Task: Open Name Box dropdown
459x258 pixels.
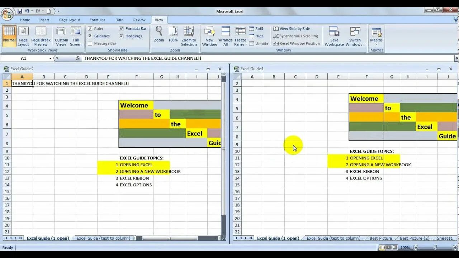Action: (x=50, y=58)
